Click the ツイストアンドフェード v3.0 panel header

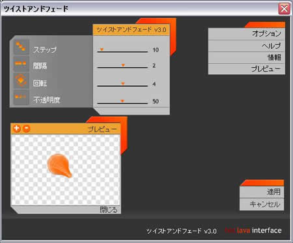(132, 30)
